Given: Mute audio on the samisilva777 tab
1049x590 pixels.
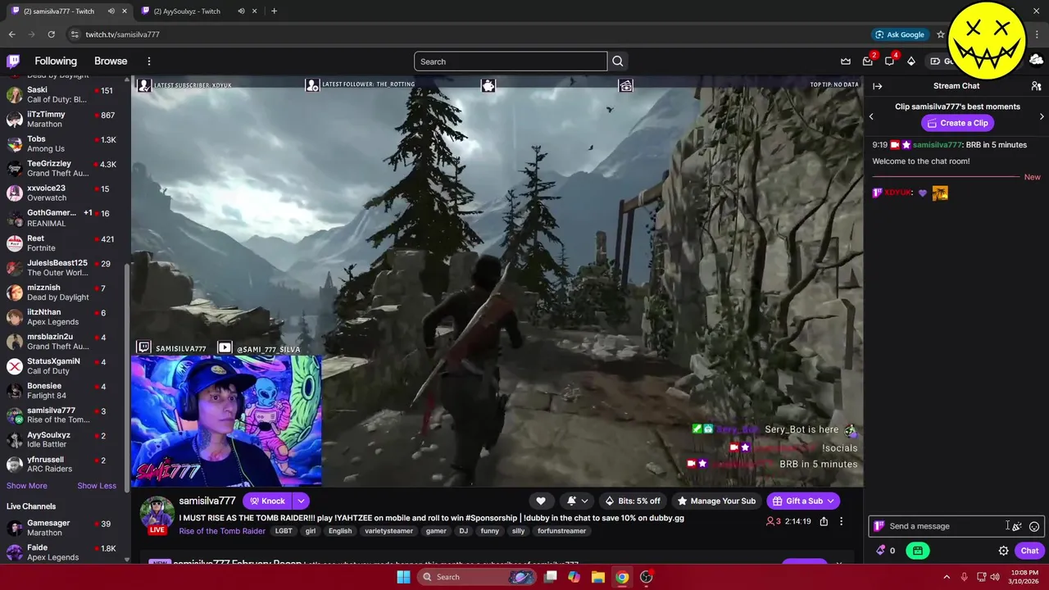Looking at the screenshot, I should click(x=111, y=11).
